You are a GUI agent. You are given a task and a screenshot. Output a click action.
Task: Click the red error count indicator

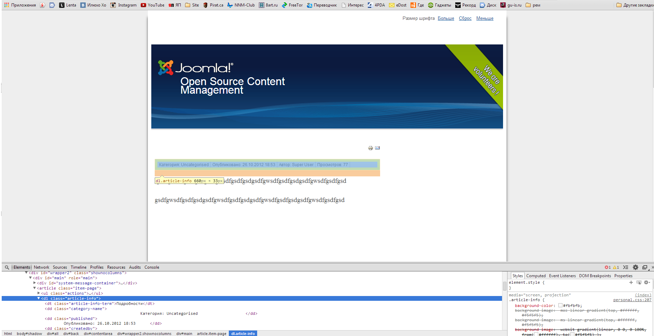tap(608, 267)
